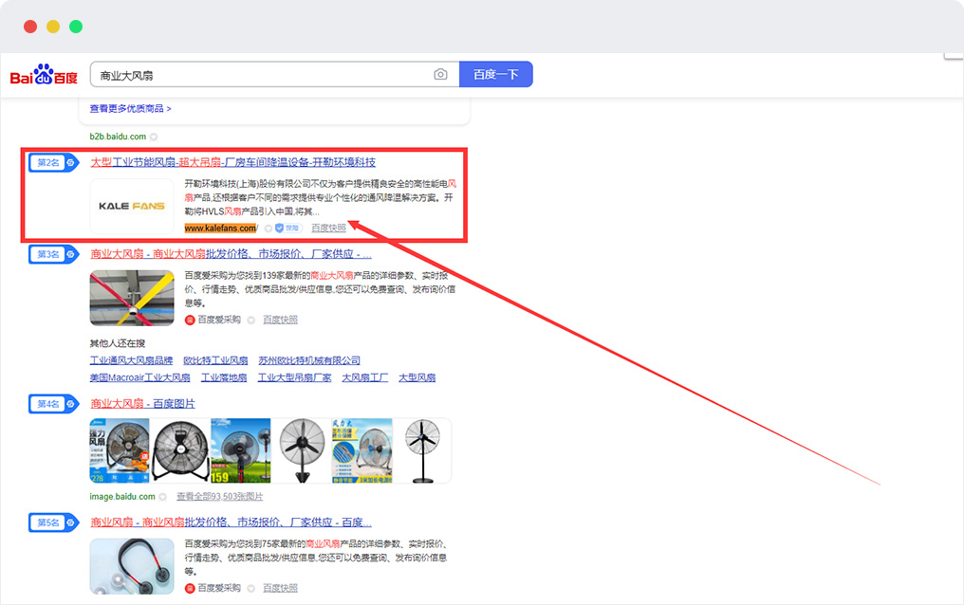Open related search 欧比特工业风扇
The height and width of the screenshot is (605, 964).
(x=215, y=360)
